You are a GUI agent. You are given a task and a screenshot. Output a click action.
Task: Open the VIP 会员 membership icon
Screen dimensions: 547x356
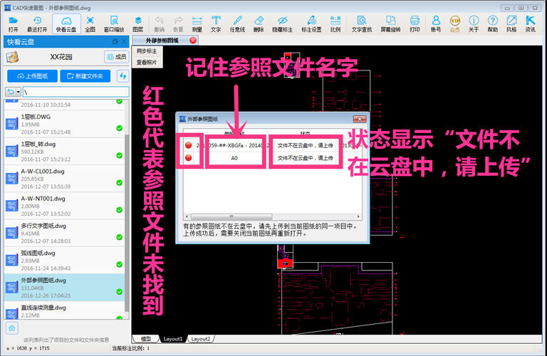455,24
